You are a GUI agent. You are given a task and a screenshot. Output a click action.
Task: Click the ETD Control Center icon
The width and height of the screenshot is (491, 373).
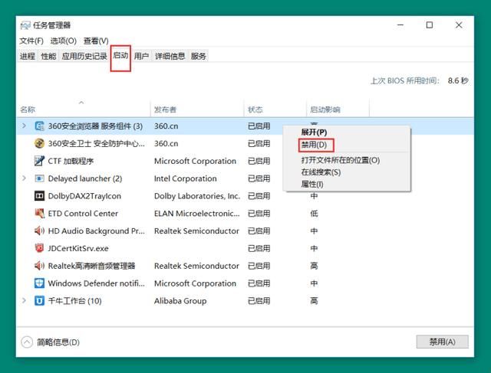[x=39, y=213]
